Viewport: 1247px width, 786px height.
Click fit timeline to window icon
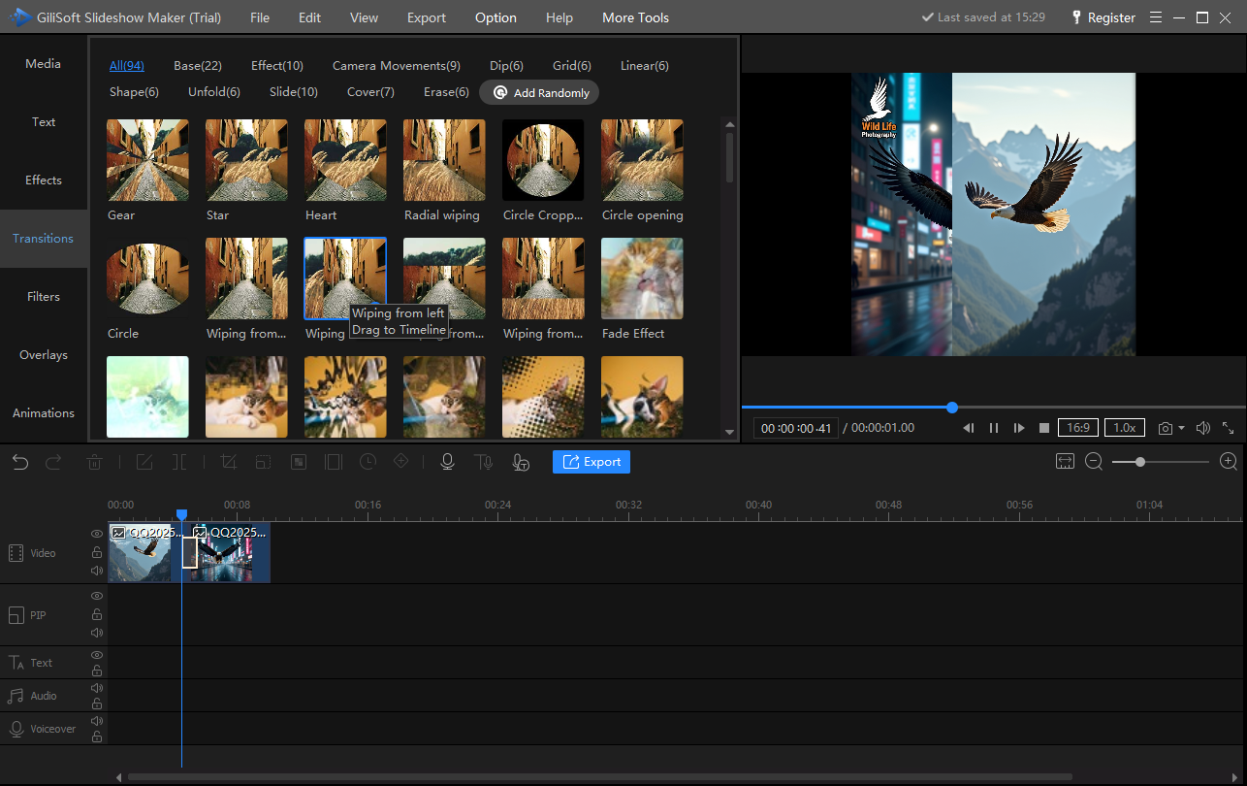pyautogui.click(x=1065, y=462)
